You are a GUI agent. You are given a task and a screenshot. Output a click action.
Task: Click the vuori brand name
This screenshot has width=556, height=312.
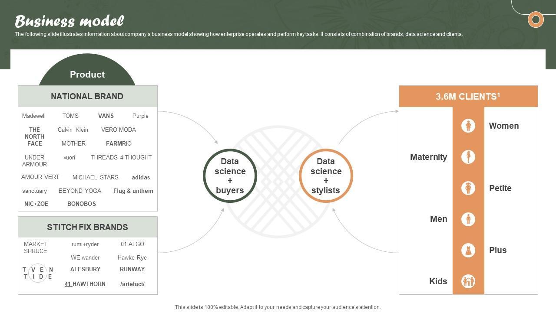(x=69, y=157)
